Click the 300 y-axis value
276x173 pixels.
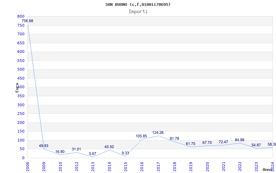point(21,105)
